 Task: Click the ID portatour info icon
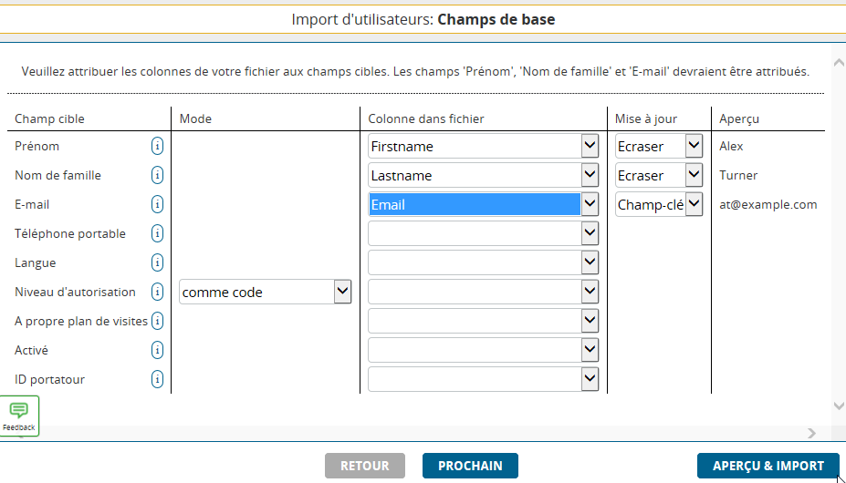[x=157, y=379]
